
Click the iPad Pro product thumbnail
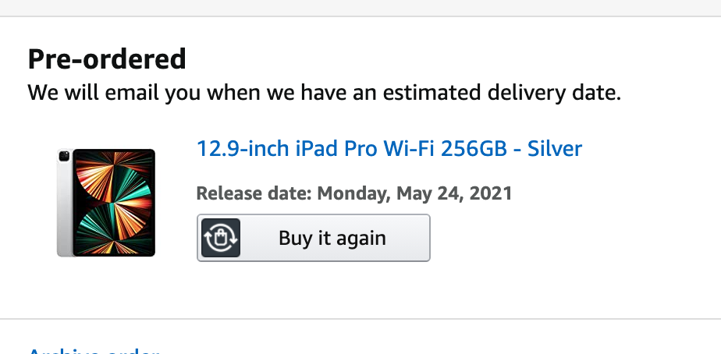(x=106, y=203)
